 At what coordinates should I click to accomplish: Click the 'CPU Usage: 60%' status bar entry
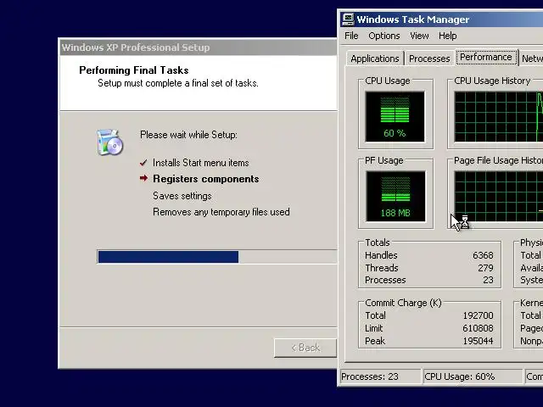coord(473,376)
